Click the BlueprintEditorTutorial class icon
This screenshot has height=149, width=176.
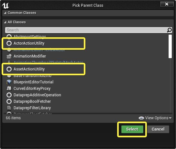click(x=9, y=82)
